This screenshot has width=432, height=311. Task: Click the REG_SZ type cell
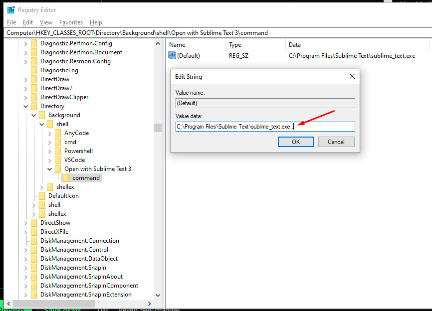tap(238, 56)
